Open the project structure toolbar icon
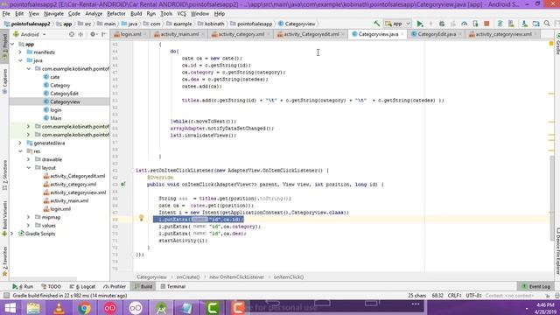 pos(535,24)
